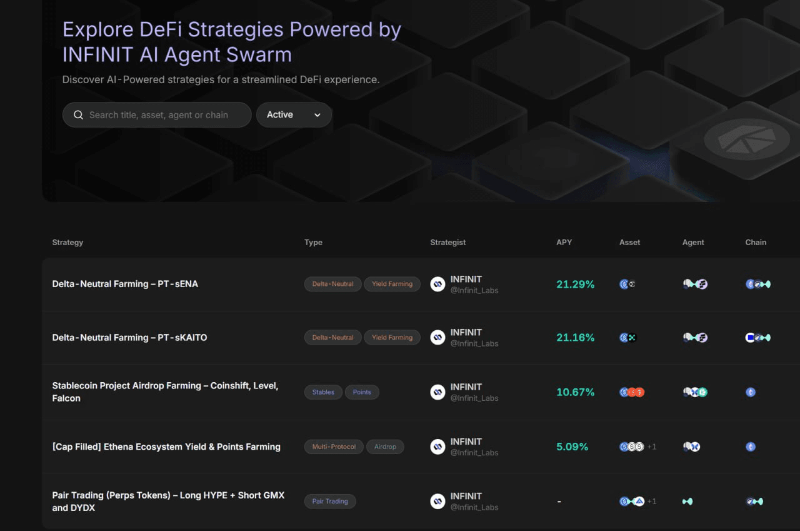Click Ethereum chain icon in Stablecoin Airdrop row
Screen dimensions: 800x531
pos(751,392)
